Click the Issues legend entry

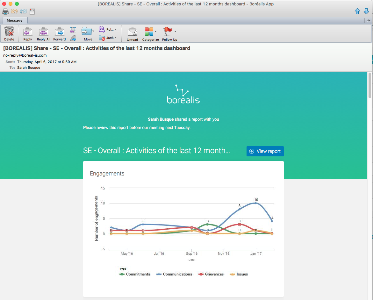pyautogui.click(x=239, y=274)
